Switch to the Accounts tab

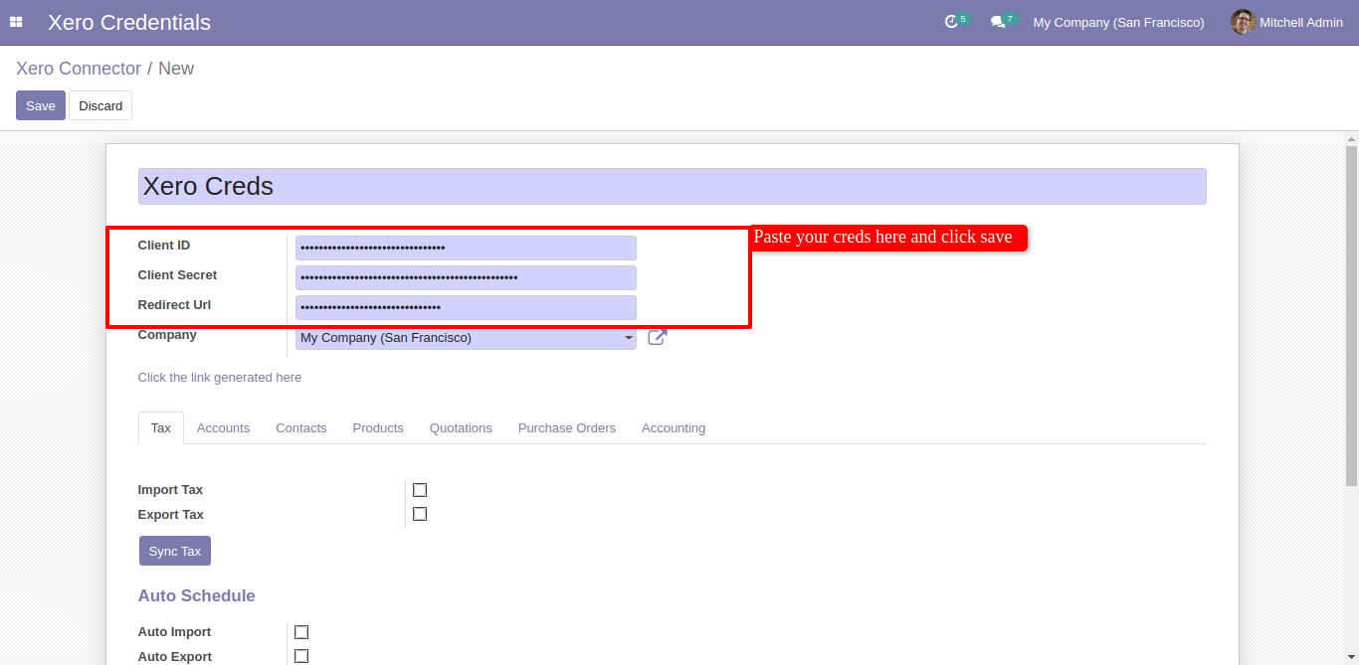point(223,427)
